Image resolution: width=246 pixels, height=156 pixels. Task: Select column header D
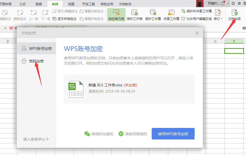coord(8,41)
